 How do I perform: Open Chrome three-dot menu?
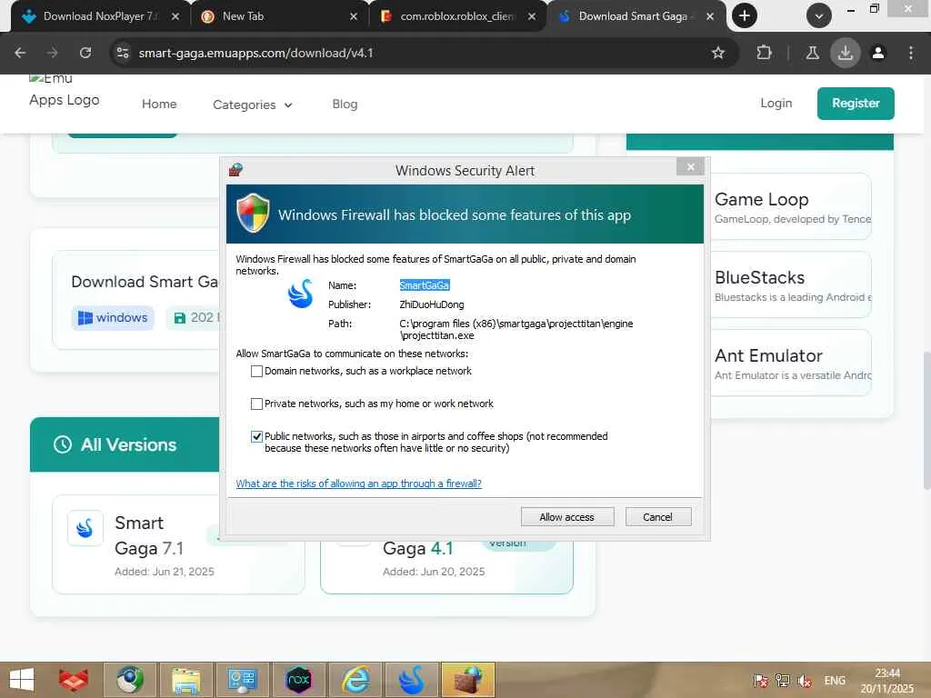(x=911, y=53)
